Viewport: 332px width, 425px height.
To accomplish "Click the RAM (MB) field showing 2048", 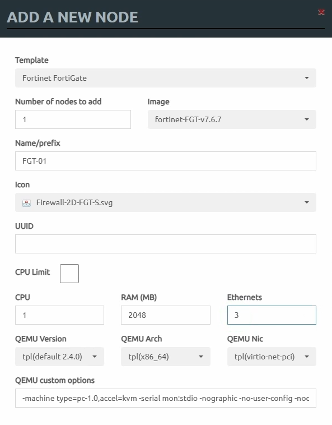I will [x=166, y=315].
